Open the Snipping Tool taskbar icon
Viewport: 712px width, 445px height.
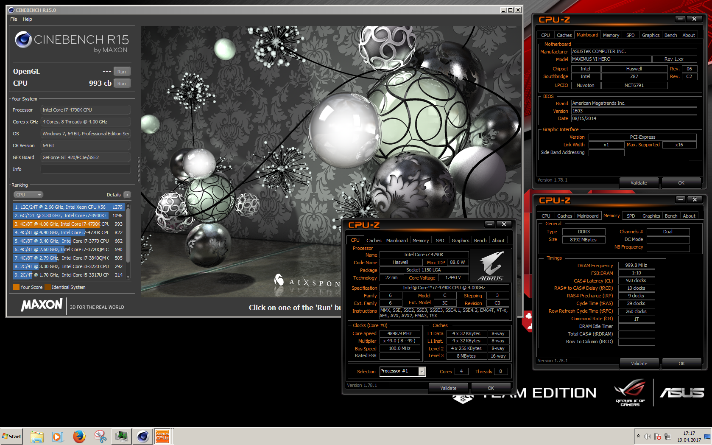100,436
